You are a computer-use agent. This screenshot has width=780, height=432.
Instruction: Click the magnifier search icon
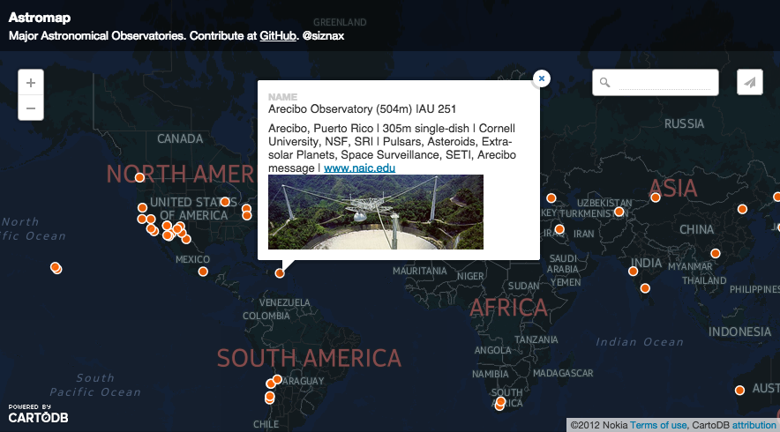click(x=605, y=83)
